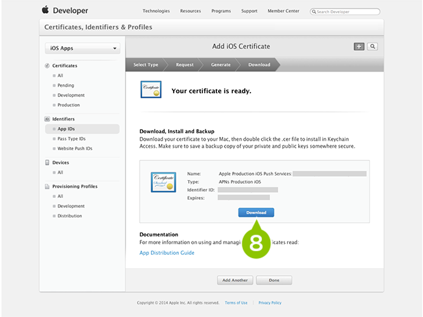Screen dimensions: 423x317
Task: Click the Developer title text
Action: coord(70,11)
